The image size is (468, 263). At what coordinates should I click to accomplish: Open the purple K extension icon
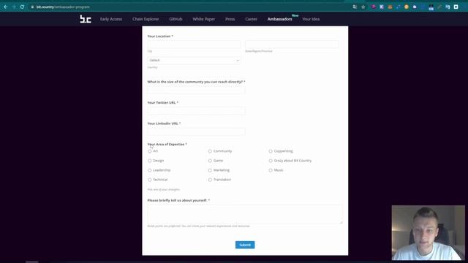382,7
